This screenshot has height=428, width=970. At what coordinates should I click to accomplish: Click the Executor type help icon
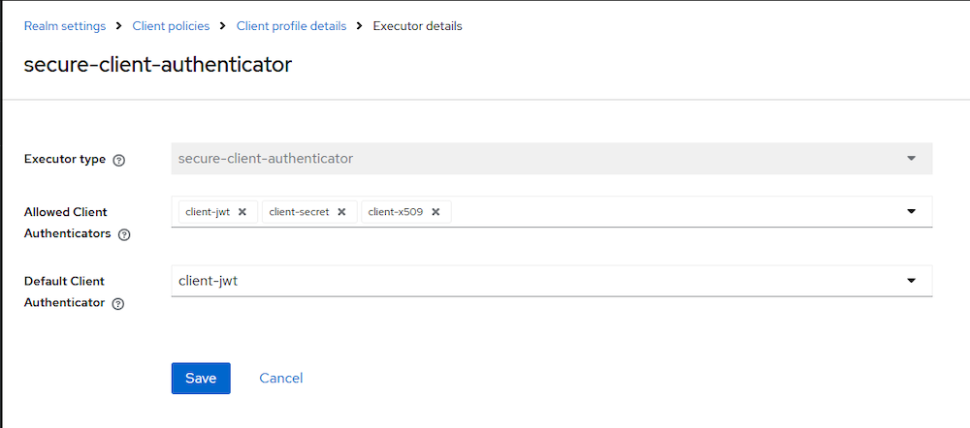coord(119,160)
